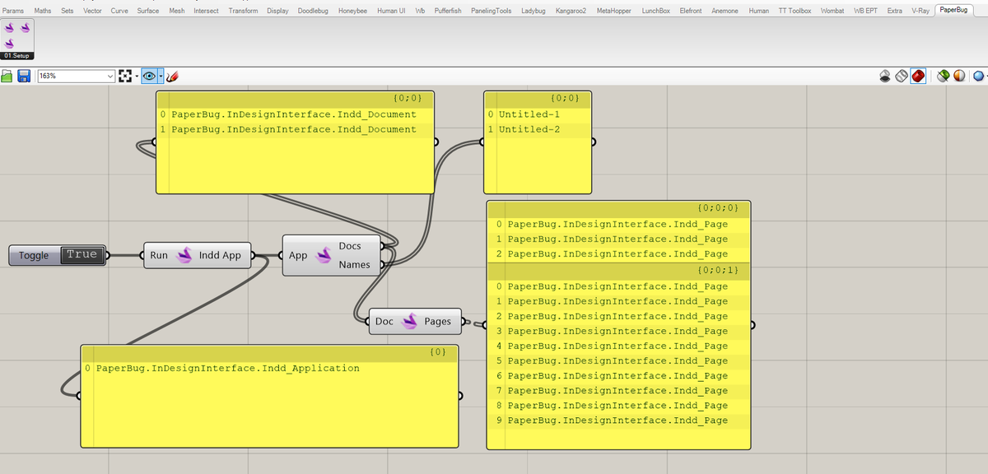Expand the 01.Setup panel category
Screen dimensions: 988x474
pos(17,55)
